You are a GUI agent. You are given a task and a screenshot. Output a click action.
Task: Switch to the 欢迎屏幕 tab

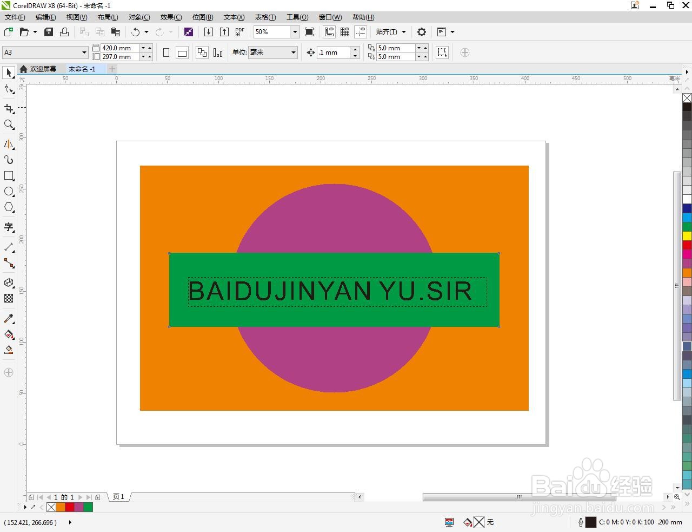tap(38, 69)
